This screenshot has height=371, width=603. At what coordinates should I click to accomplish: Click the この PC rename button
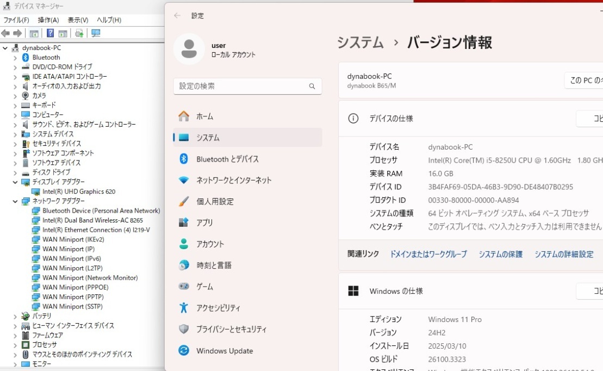point(584,81)
